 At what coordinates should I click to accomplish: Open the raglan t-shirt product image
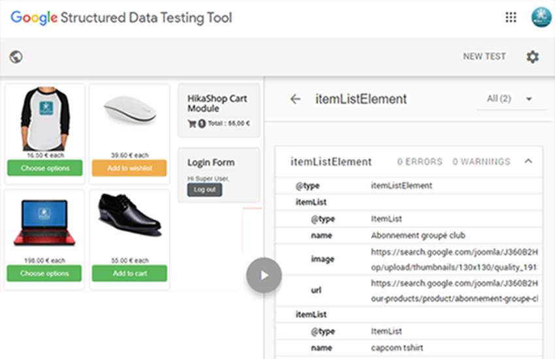45,119
